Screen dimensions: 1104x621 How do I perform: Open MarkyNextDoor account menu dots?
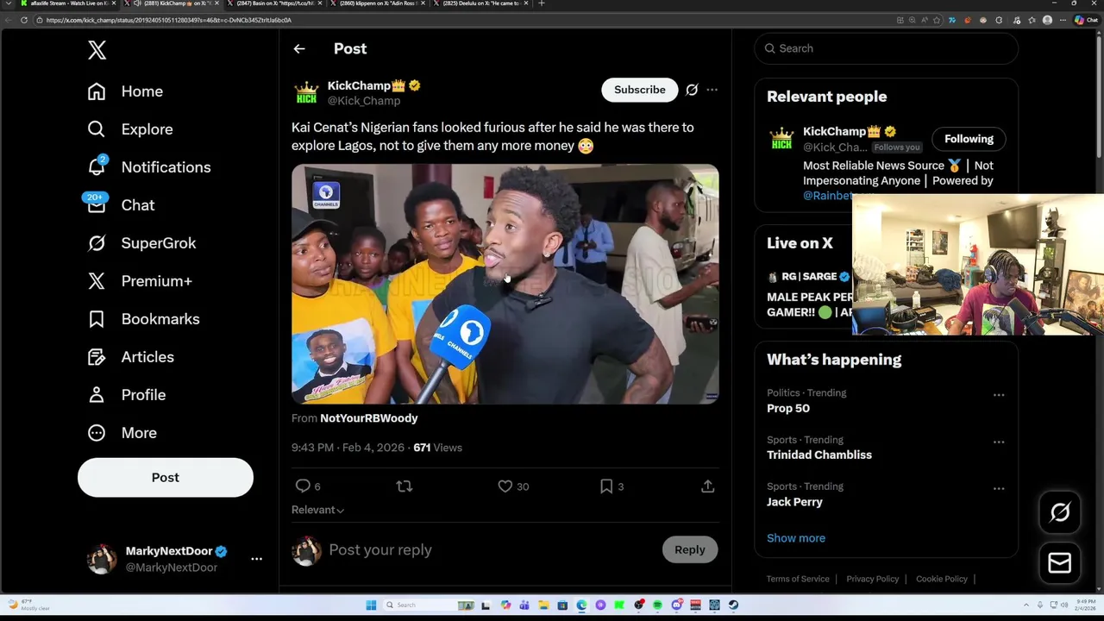coord(256,559)
